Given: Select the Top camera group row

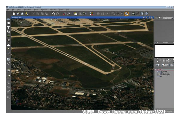Looking at the screenshot, I should pos(164,71).
